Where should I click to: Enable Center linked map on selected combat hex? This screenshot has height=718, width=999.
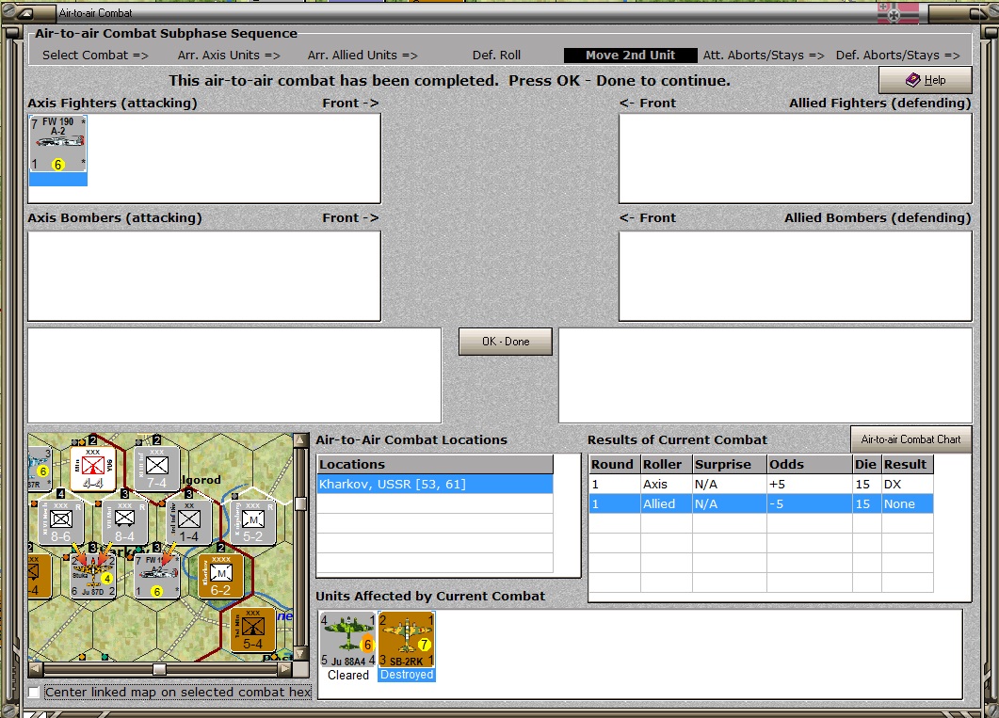coord(34,692)
